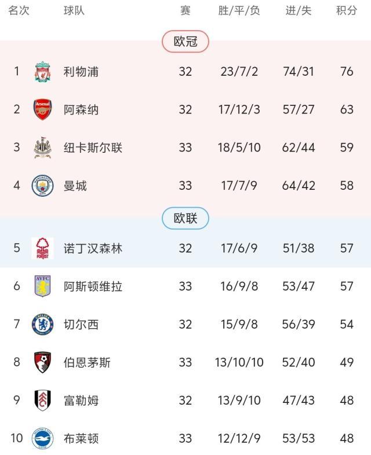The height and width of the screenshot is (455, 371).
Task: Sort by the 积分 column header
Action: click(347, 11)
